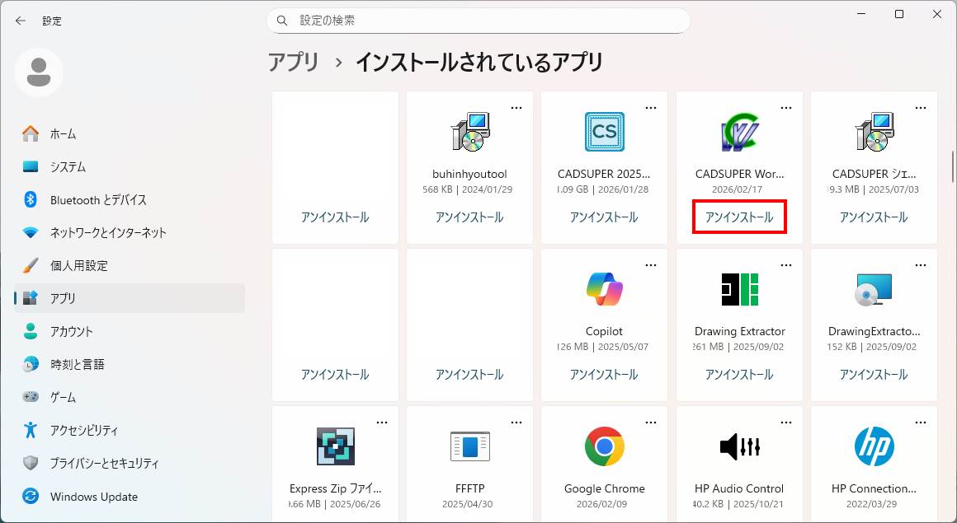Screen dimensions: 957x523
Task: Click the Copilot app icon
Action: pos(604,289)
